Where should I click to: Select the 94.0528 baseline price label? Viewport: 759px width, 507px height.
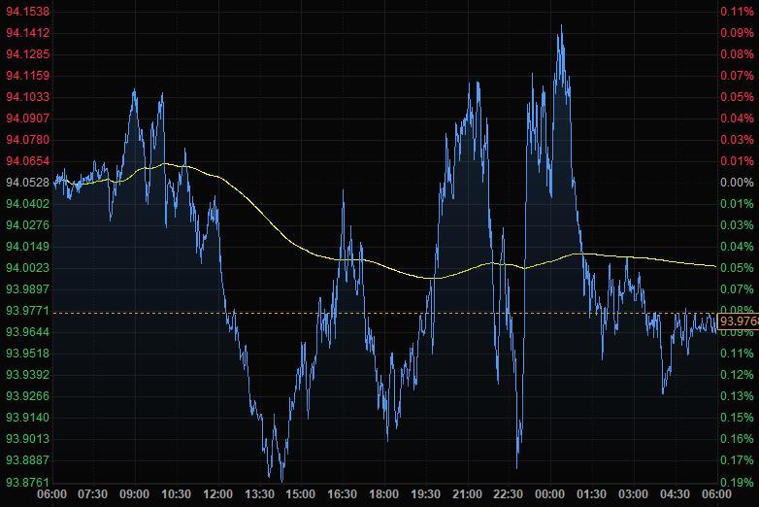coord(27,183)
